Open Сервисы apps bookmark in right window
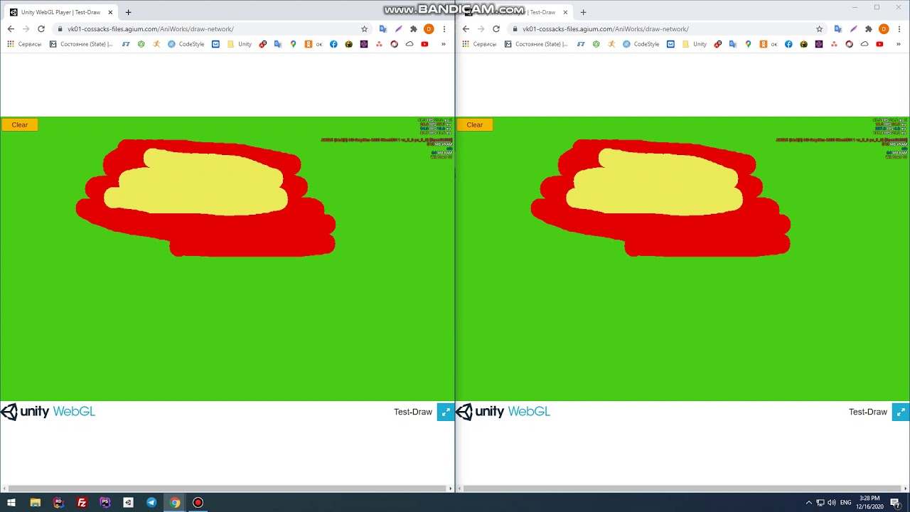Viewport: 910px width, 512px height. point(479,44)
